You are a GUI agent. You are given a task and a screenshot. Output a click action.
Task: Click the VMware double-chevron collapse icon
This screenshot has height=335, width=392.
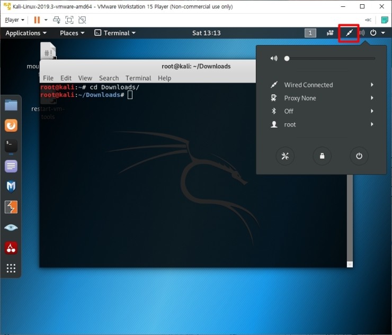tap(368, 20)
